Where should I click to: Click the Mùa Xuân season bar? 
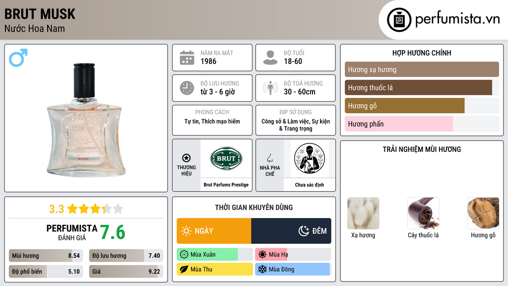click(x=214, y=255)
